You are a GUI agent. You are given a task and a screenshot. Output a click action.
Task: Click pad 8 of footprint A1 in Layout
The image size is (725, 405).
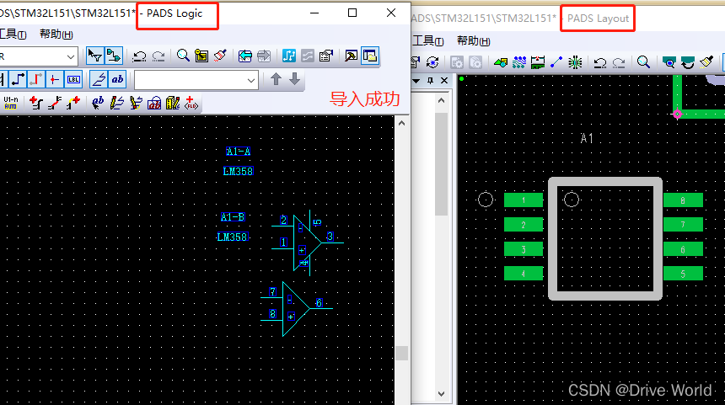coord(683,200)
